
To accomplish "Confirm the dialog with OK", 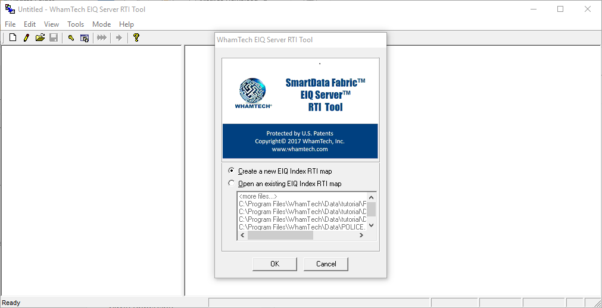I will tap(275, 264).
